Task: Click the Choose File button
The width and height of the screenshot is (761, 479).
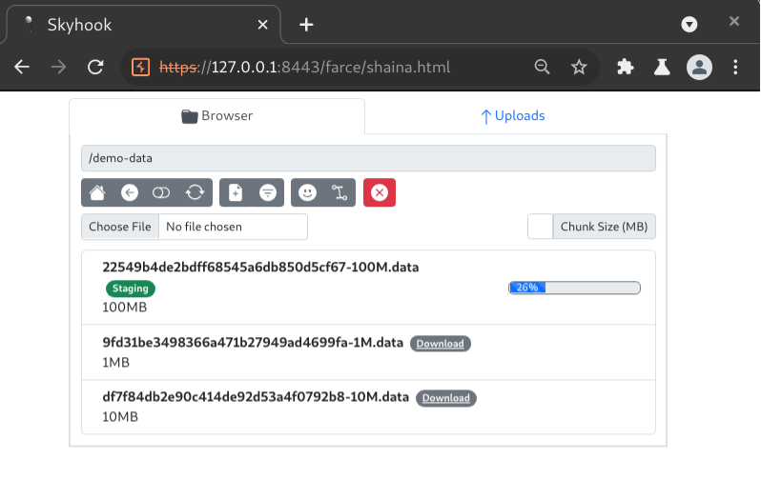Action: [x=120, y=227]
